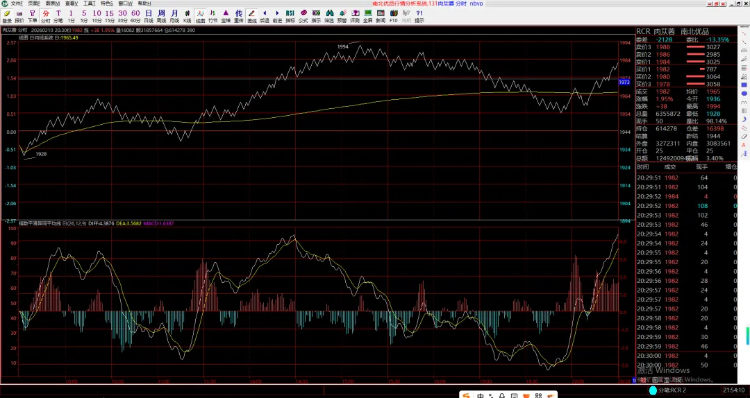Select the 1分 one-minute period
750x398 pixels.
[x=72, y=16]
